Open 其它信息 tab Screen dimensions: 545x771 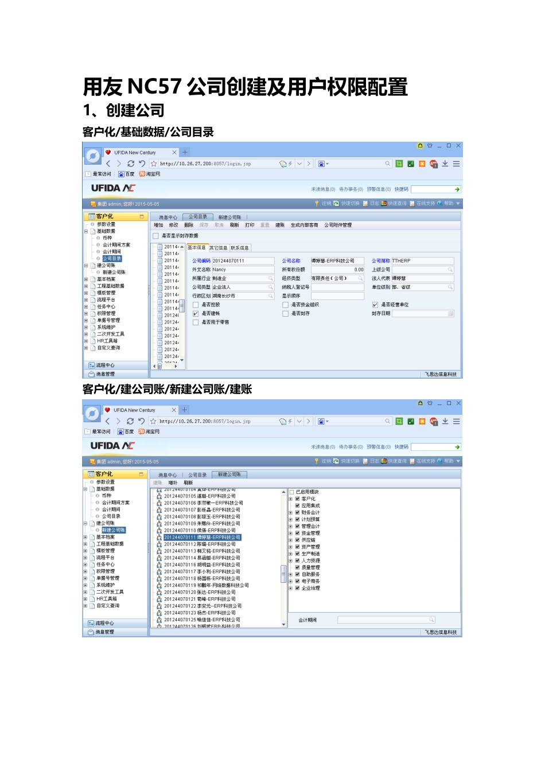tap(218, 248)
